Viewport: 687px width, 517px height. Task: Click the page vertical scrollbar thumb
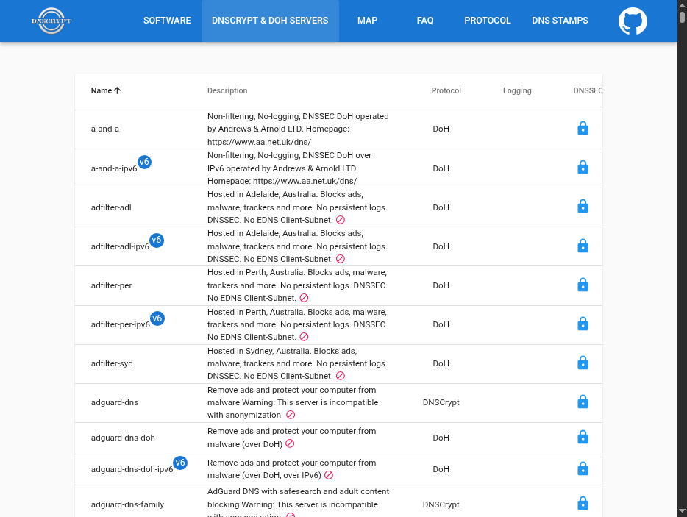point(682,17)
